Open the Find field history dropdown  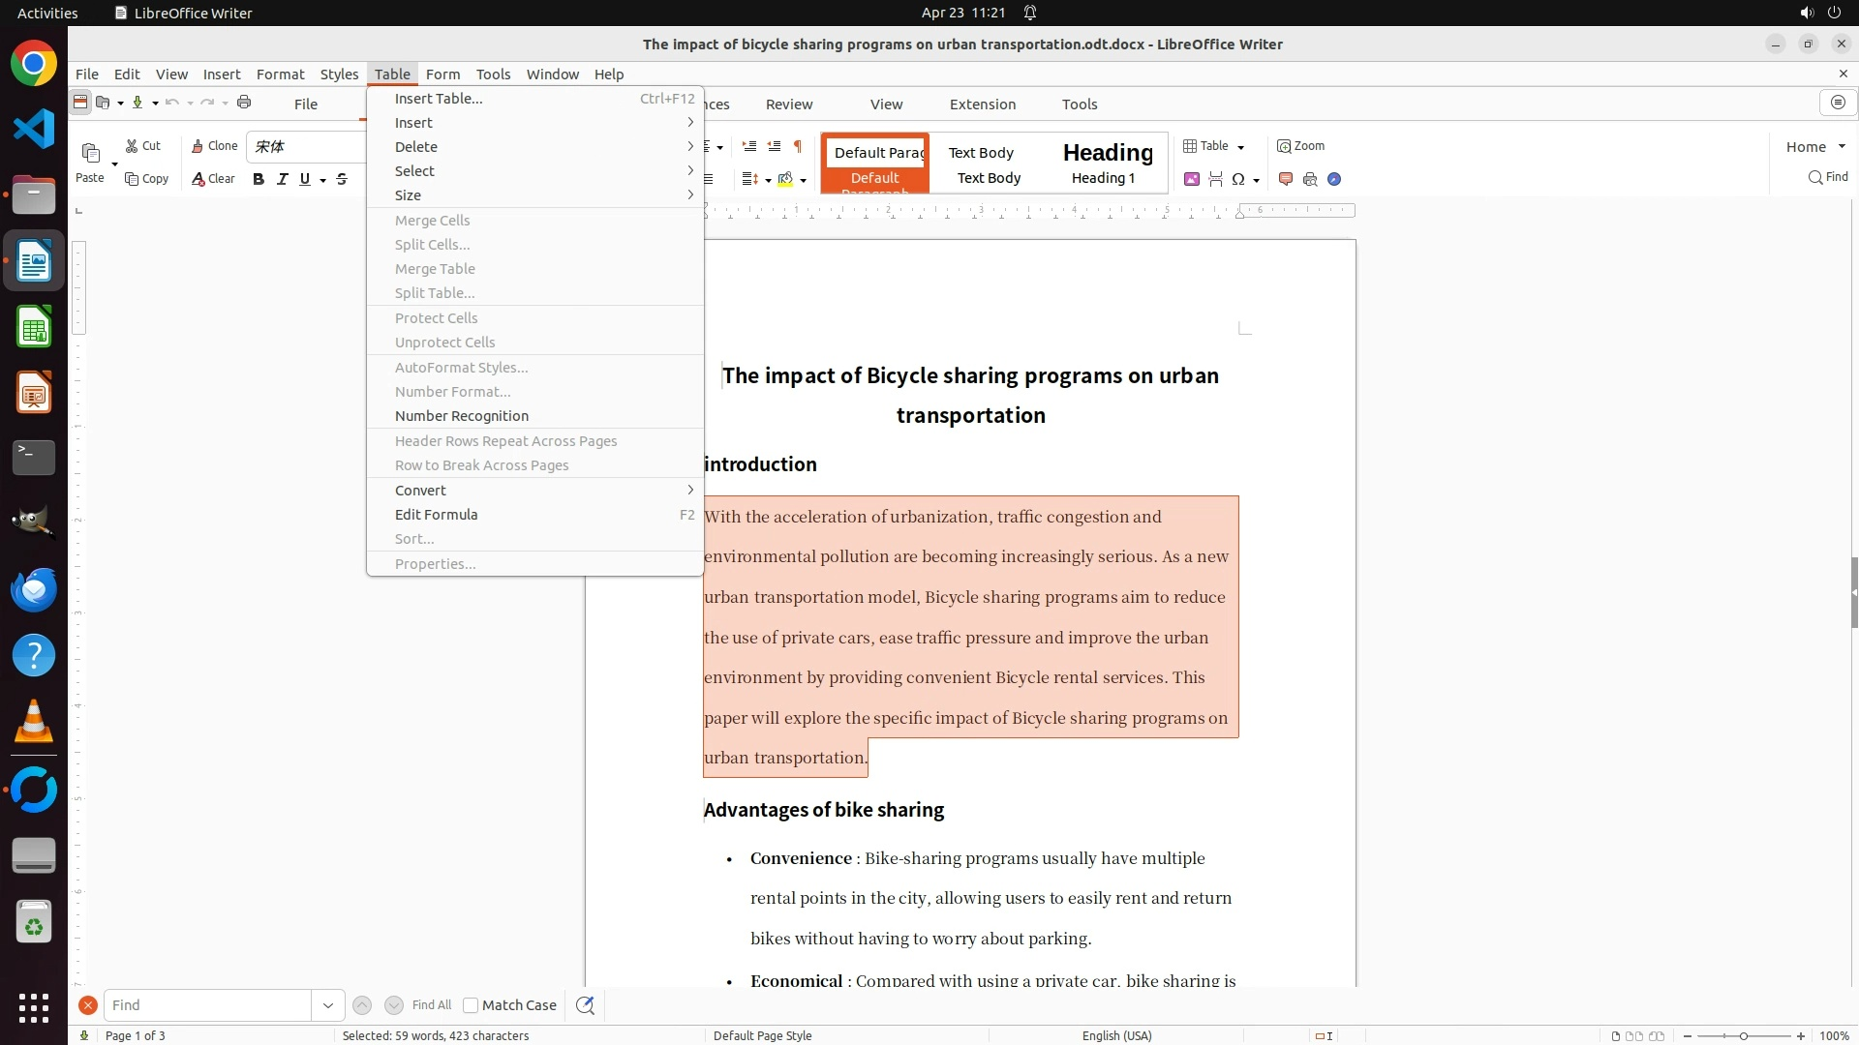click(328, 1005)
